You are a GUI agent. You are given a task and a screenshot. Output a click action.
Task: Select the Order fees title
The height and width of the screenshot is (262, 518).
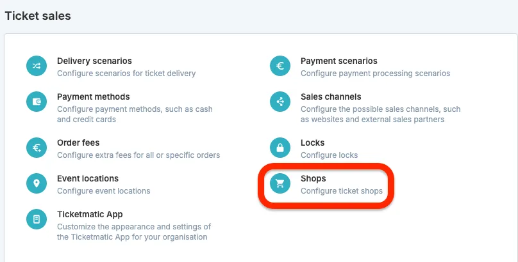coord(78,143)
